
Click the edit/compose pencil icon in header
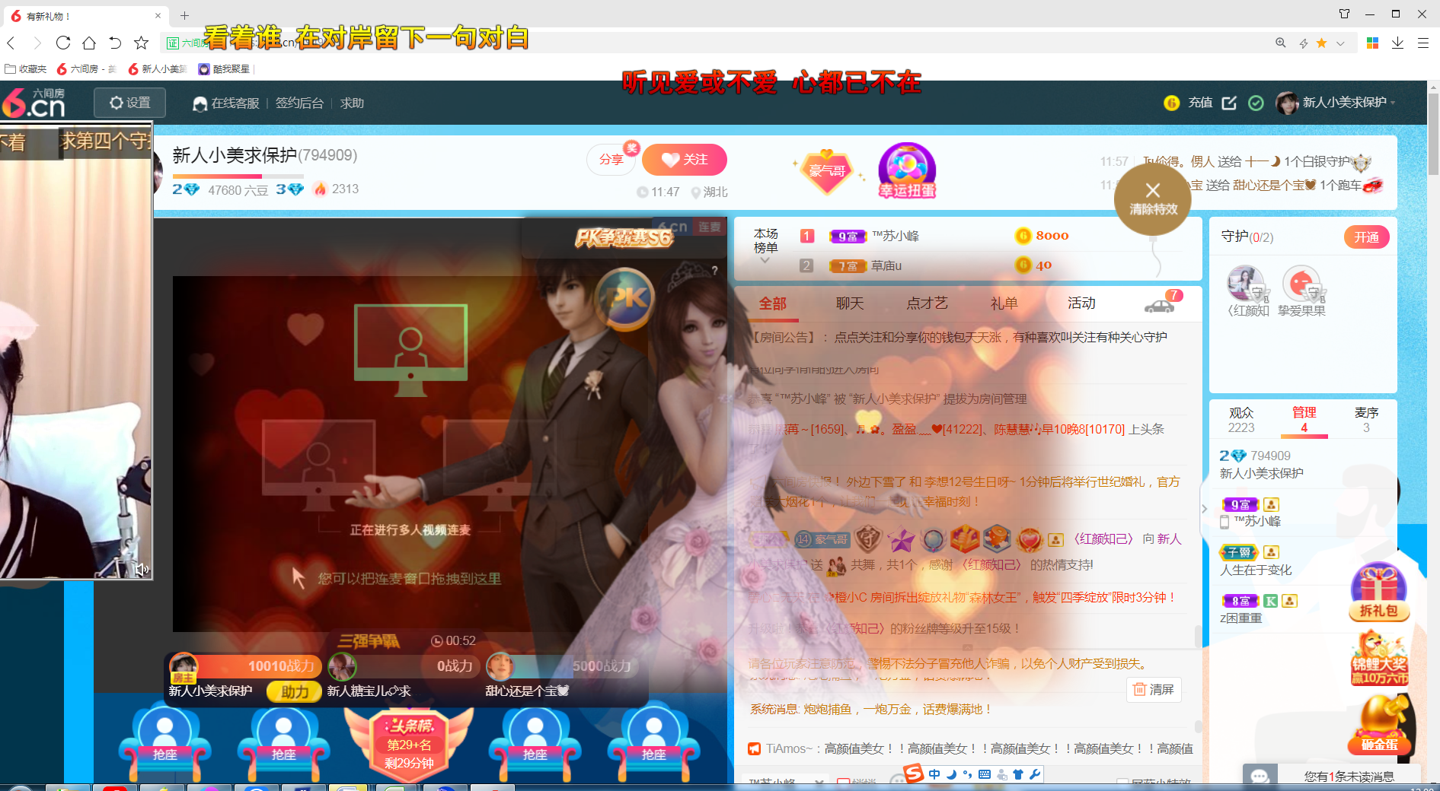point(1229,103)
